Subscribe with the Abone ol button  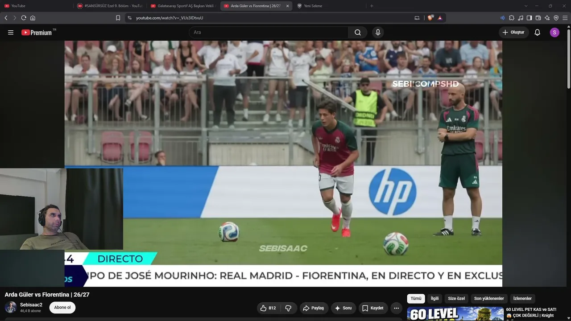click(x=62, y=308)
